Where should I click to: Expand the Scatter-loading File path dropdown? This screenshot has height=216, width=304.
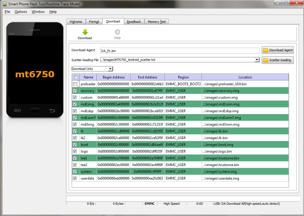[x=257, y=60]
